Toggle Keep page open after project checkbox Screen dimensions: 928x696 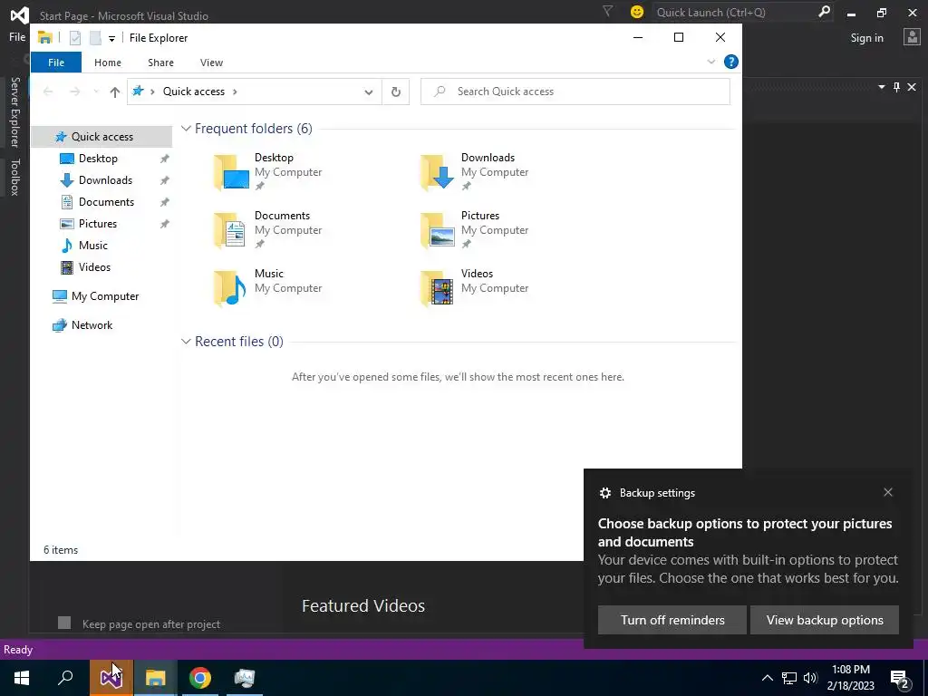tap(64, 623)
